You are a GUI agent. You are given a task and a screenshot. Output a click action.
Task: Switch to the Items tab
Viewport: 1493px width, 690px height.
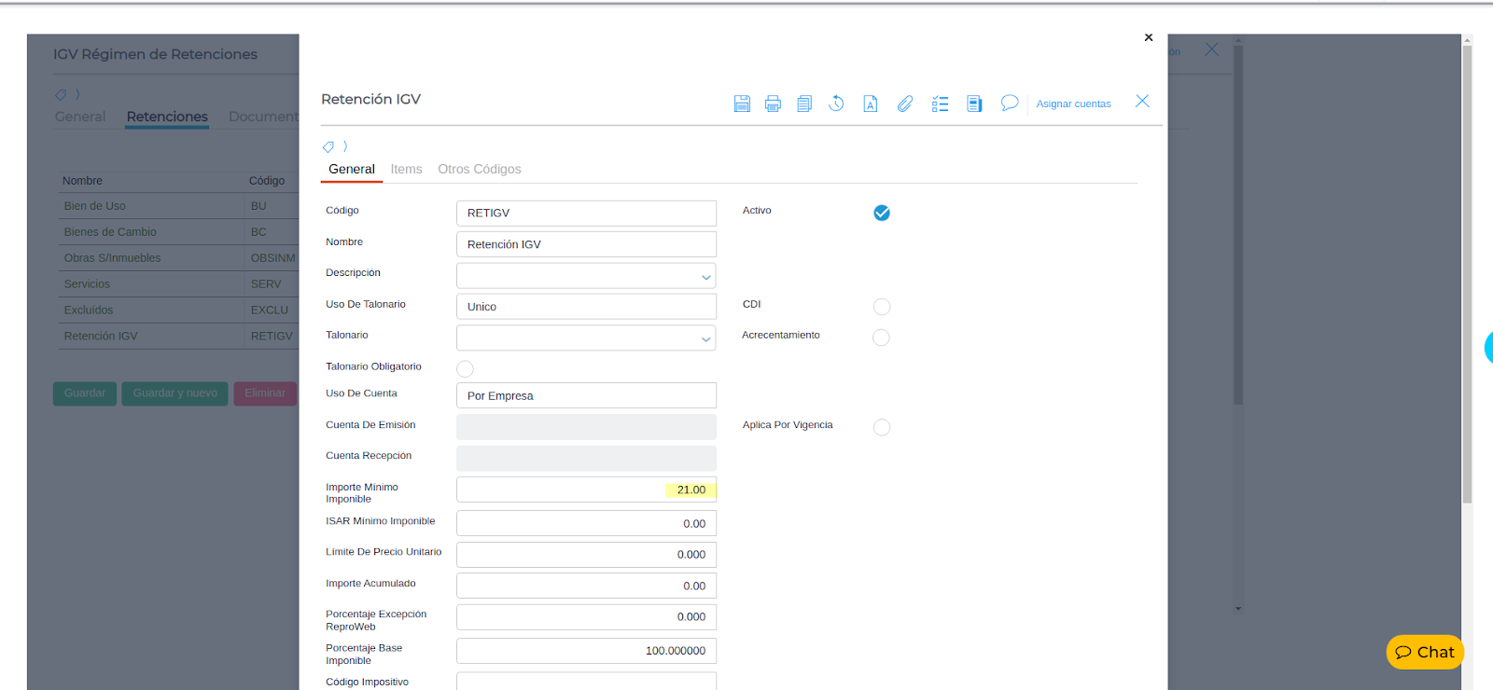(406, 169)
